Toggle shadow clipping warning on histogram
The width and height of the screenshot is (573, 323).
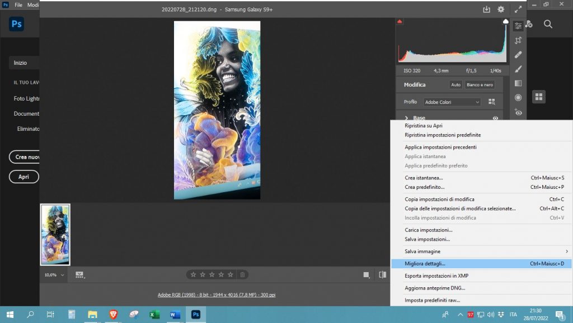pos(400,22)
